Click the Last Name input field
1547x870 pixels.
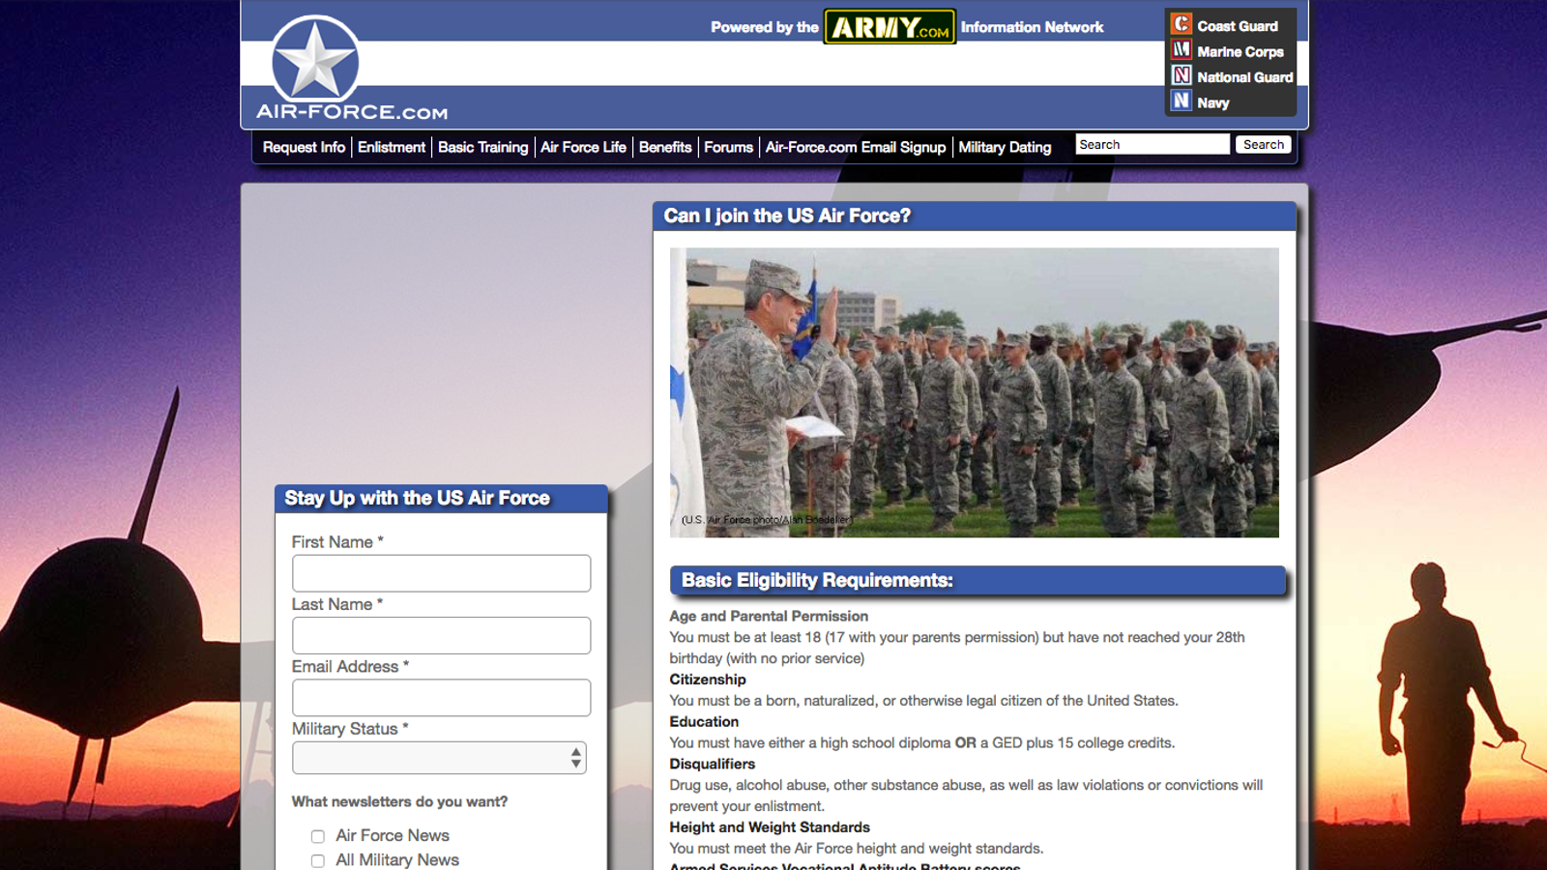(x=442, y=635)
